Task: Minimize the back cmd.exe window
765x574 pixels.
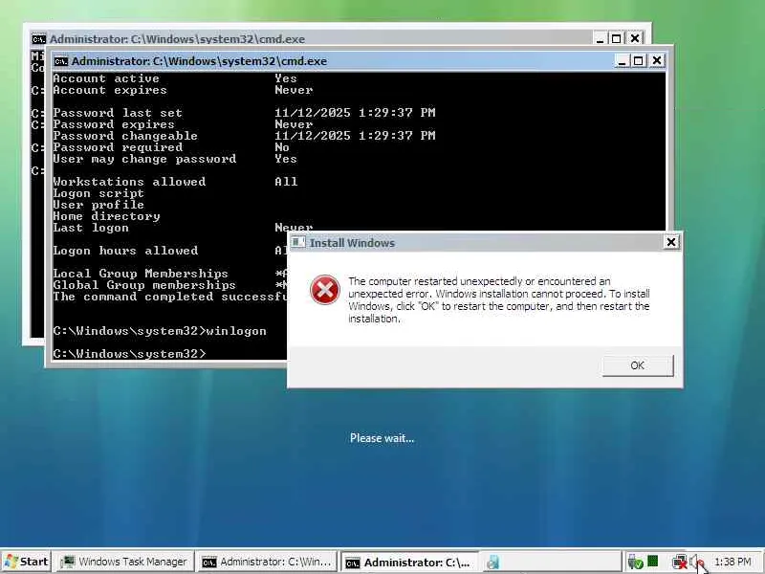Action: [x=600, y=38]
